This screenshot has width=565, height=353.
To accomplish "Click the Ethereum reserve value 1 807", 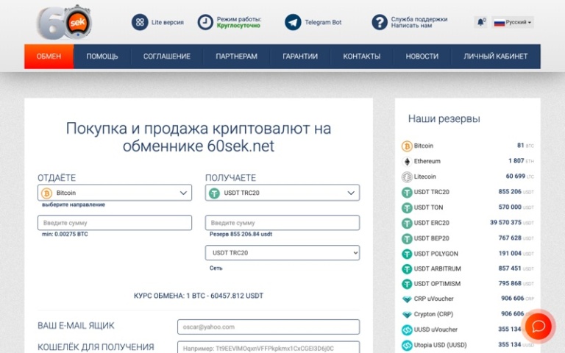I will (x=516, y=161).
